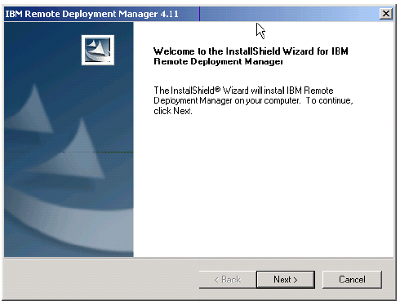Click the empty white area below the description

point(264,185)
